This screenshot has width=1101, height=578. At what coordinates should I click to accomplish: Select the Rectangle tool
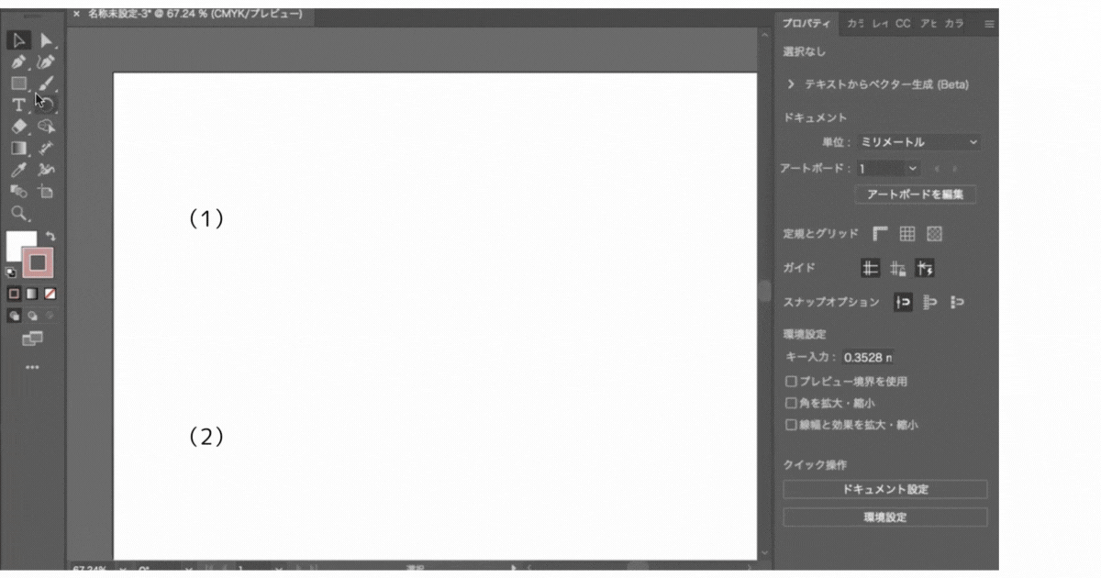[18, 83]
